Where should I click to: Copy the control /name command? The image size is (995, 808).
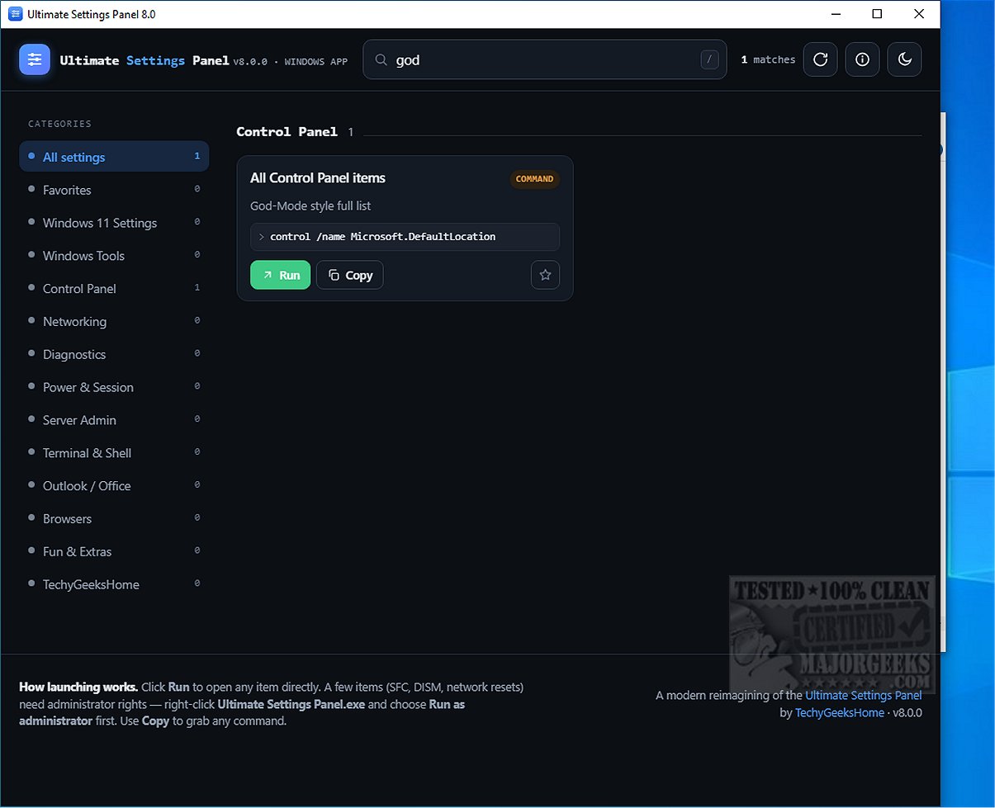[349, 275]
